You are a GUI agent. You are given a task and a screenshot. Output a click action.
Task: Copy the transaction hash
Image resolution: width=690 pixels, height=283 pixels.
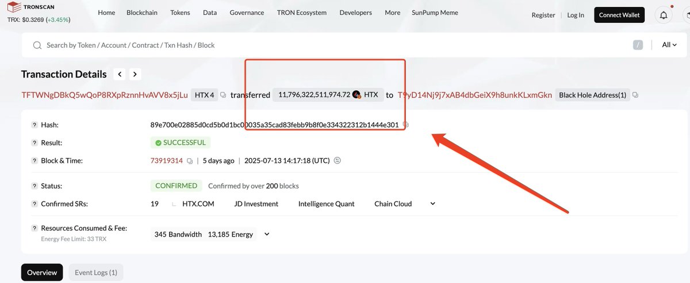tap(405, 125)
